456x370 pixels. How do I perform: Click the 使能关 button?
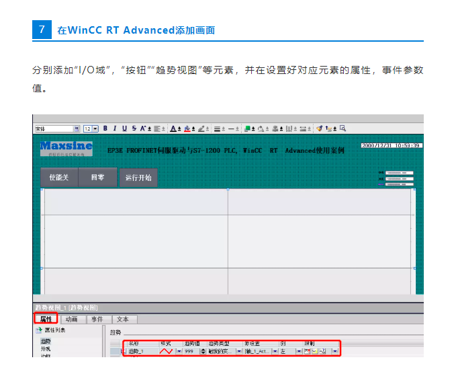pyautogui.click(x=58, y=178)
